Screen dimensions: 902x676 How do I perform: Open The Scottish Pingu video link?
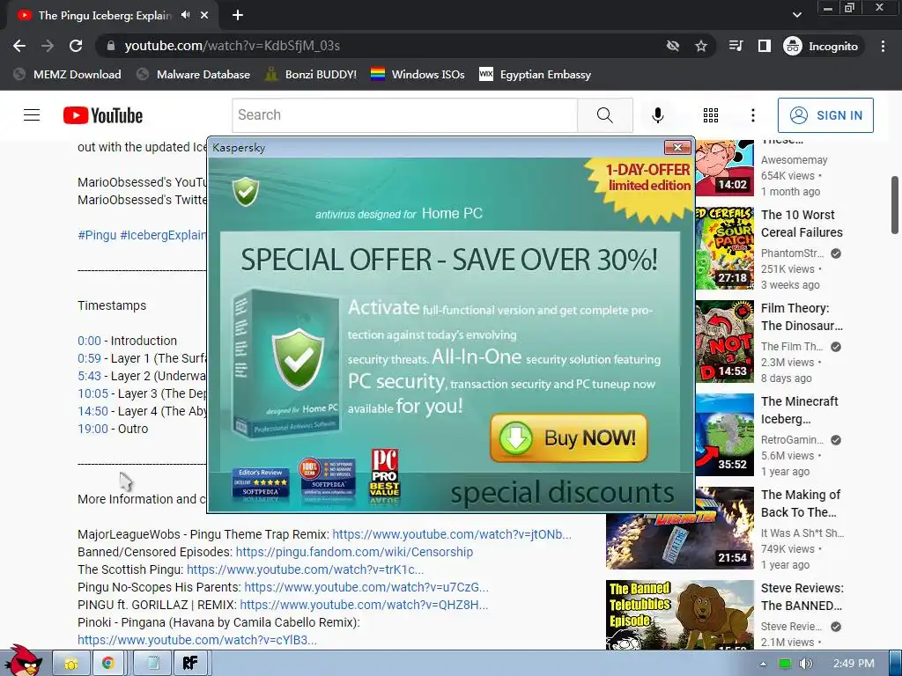(305, 569)
